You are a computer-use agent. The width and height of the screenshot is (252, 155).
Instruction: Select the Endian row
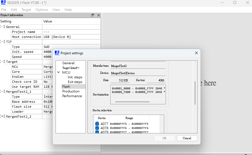(32, 77)
